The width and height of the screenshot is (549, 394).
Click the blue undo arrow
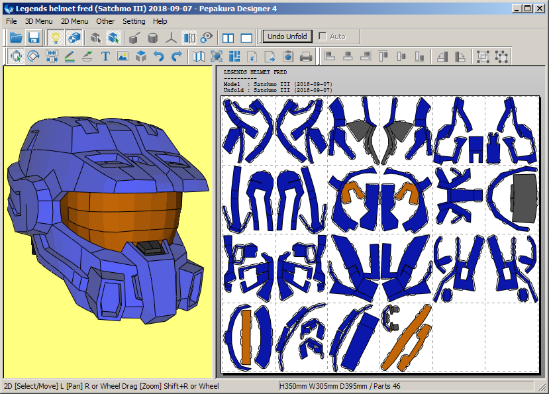coord(159,57)
